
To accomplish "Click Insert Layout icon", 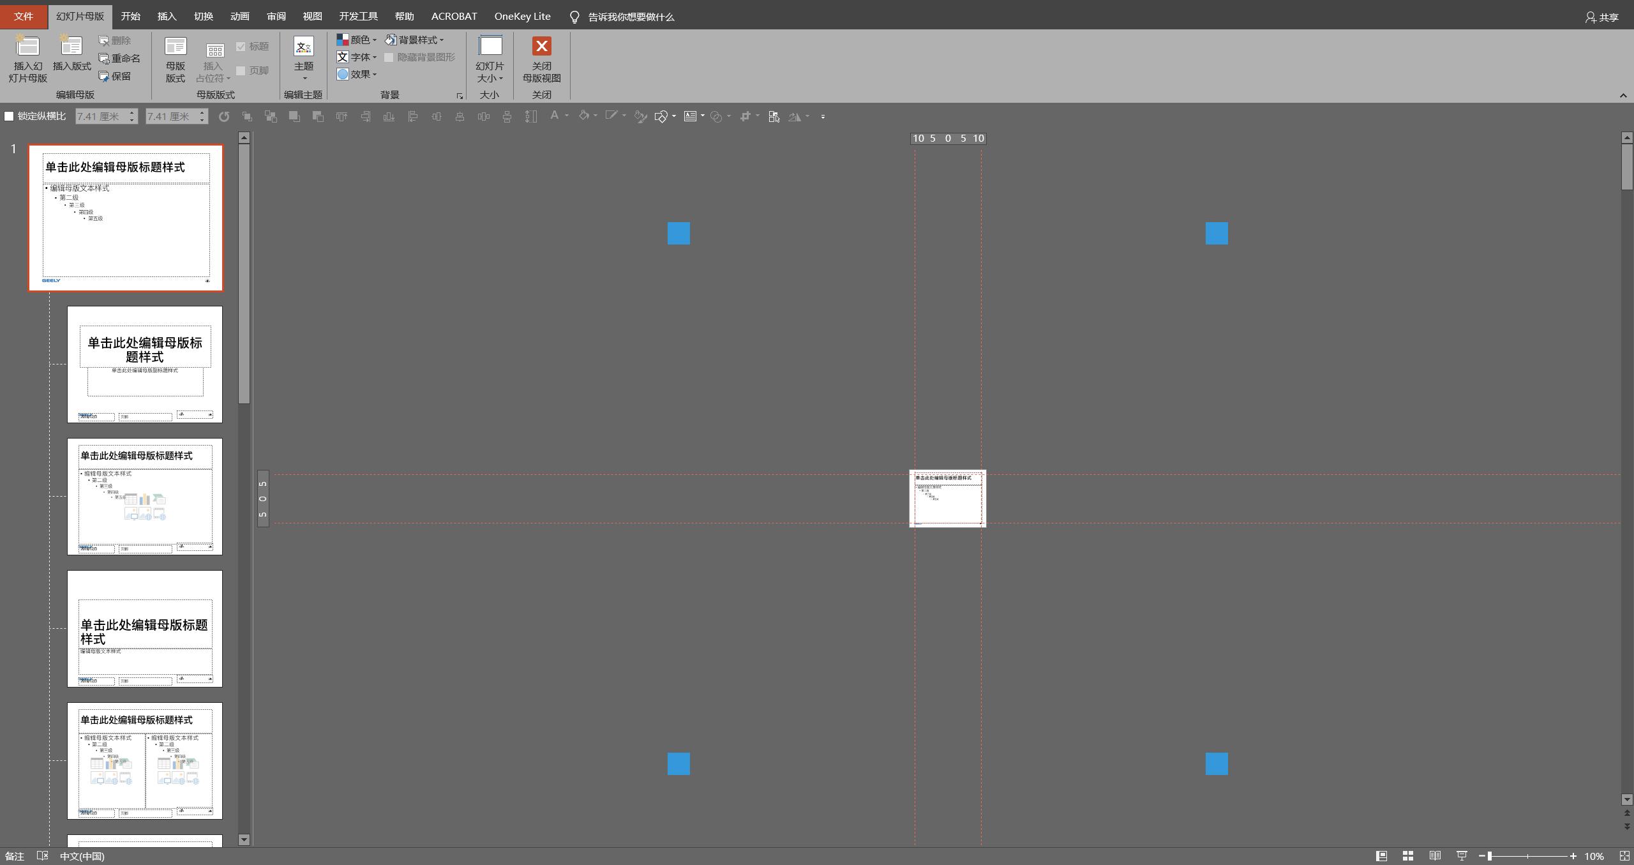I will 71,47.
